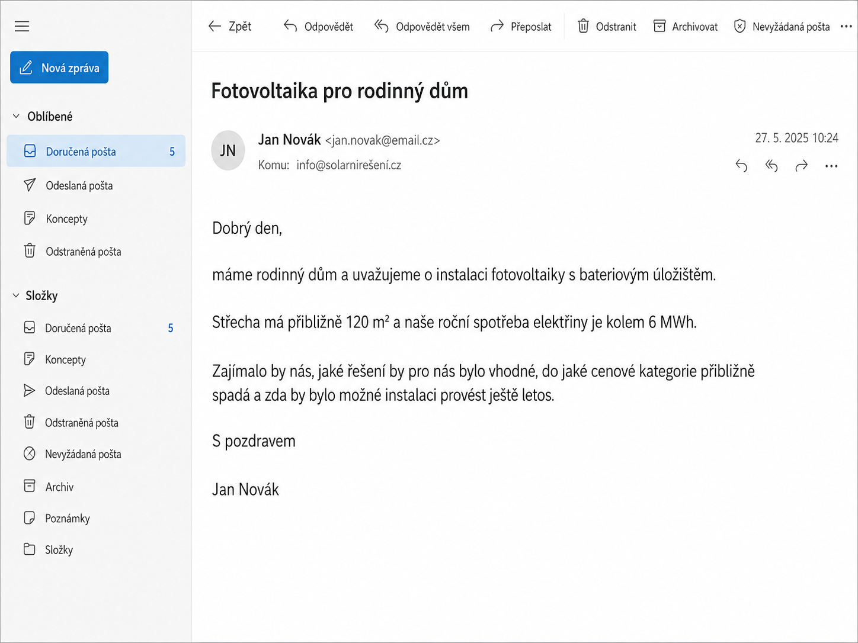Collapse the Oblíbené section

[16, 117]
